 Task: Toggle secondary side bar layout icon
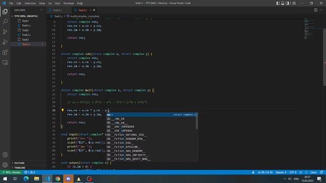tap(287, 3)
